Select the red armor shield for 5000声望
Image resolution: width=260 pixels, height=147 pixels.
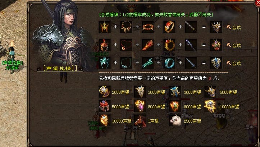tap(104, 106)
